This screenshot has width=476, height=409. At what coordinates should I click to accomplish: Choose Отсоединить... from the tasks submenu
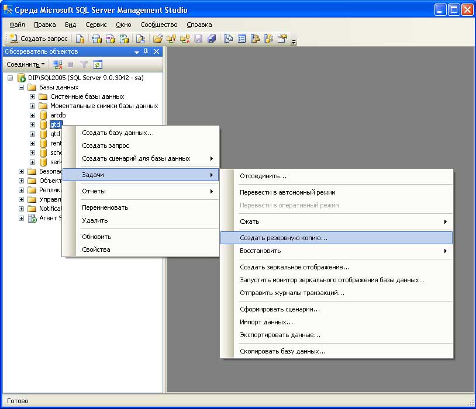click(x=263, y=176)
